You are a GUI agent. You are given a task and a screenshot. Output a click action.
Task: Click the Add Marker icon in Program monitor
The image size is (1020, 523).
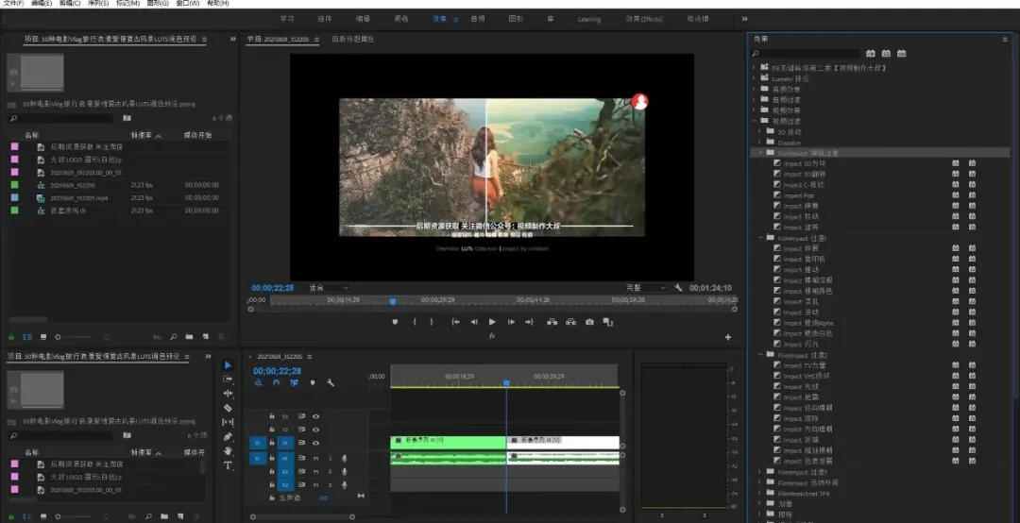tap(395, 322)
